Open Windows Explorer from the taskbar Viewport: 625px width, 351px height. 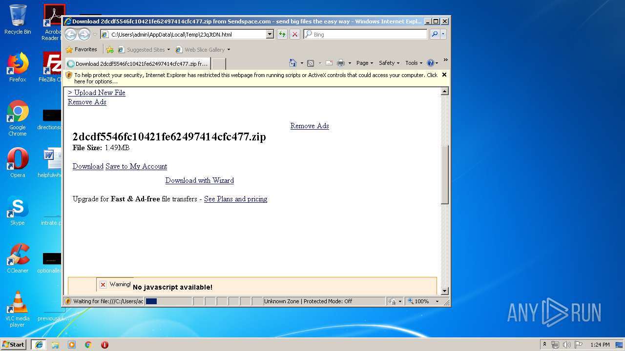(55, 345)
